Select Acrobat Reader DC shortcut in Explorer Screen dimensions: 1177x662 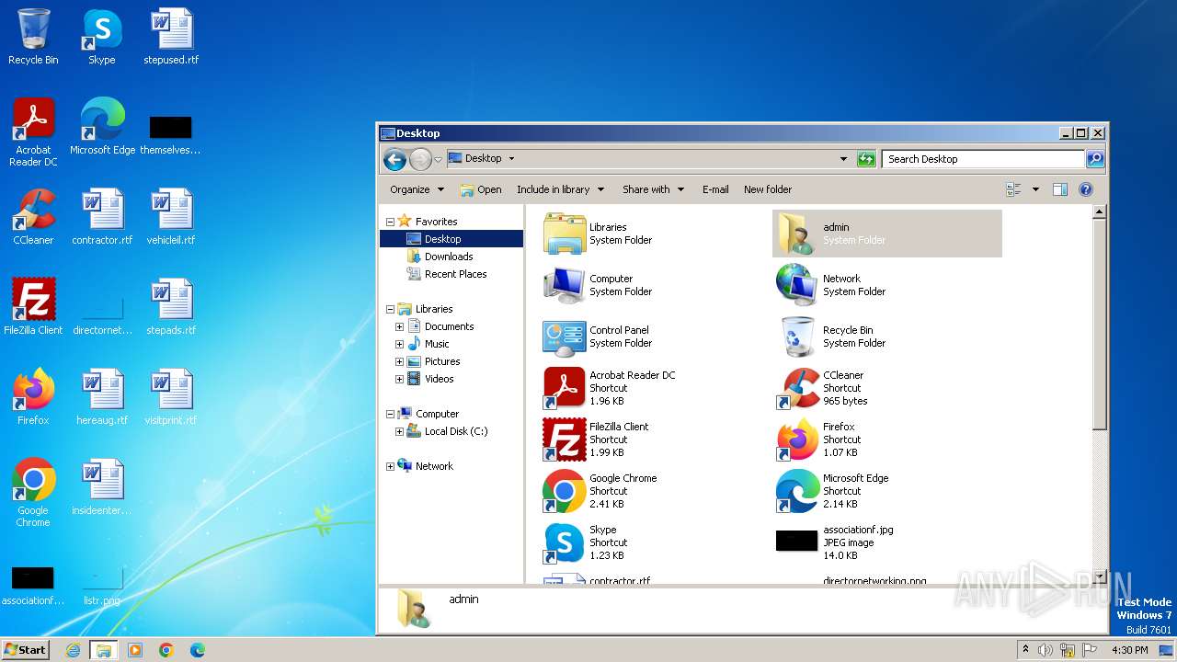click(x=655, y=388)
